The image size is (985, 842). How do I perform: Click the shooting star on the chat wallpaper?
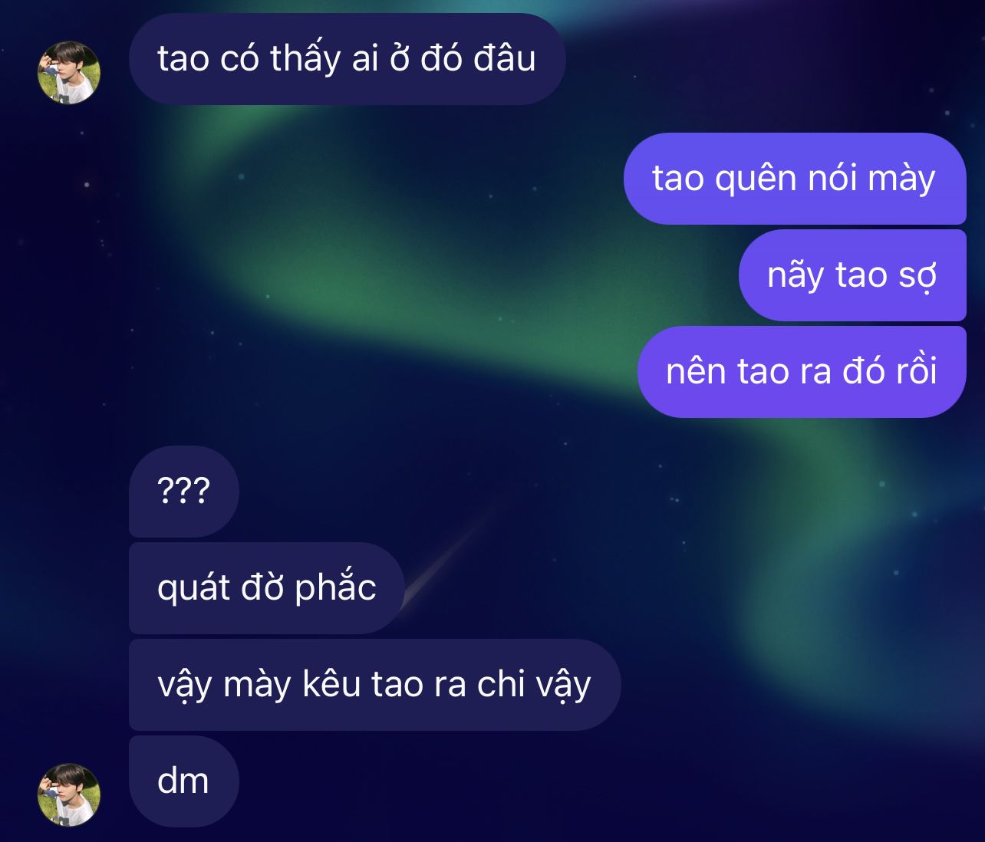[x=449, y=552]
